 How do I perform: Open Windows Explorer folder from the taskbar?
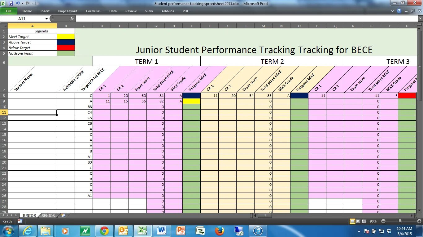point(46,231)
